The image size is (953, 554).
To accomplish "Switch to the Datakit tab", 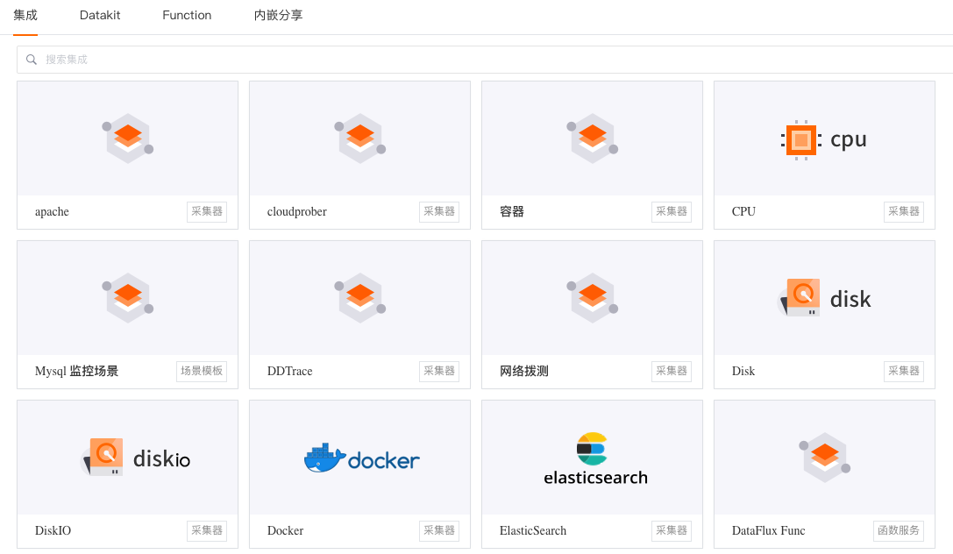I will click(x=100, y=15).
